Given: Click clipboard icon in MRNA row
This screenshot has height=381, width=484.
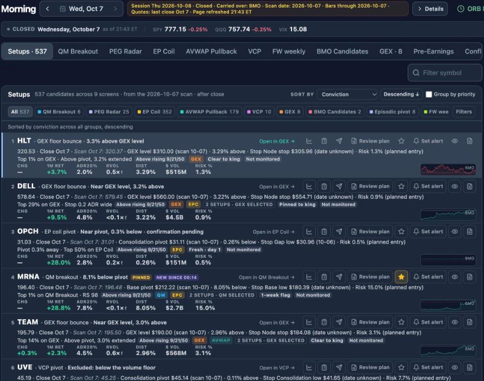Looking at the screenshot, I should point(324,277).
